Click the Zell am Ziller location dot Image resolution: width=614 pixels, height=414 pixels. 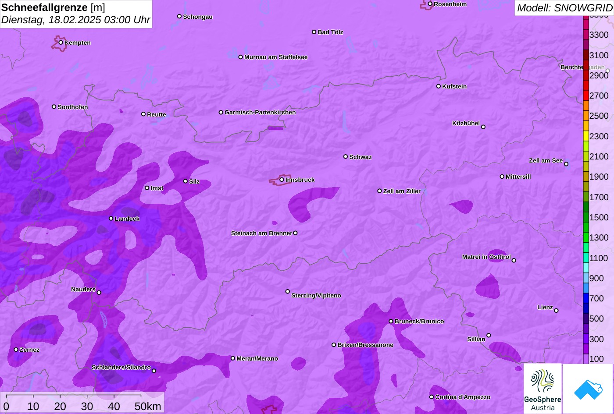380,191
